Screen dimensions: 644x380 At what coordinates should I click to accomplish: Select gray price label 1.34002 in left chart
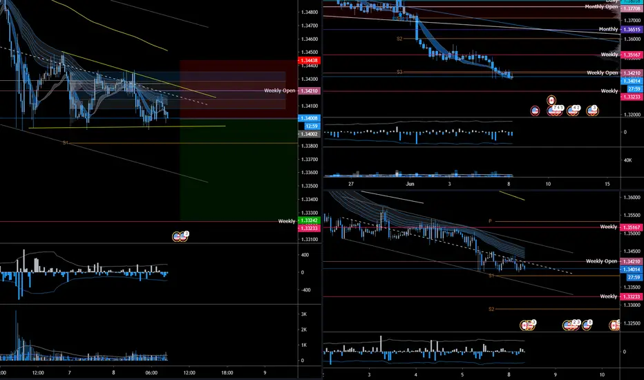(x=309, y=134)
